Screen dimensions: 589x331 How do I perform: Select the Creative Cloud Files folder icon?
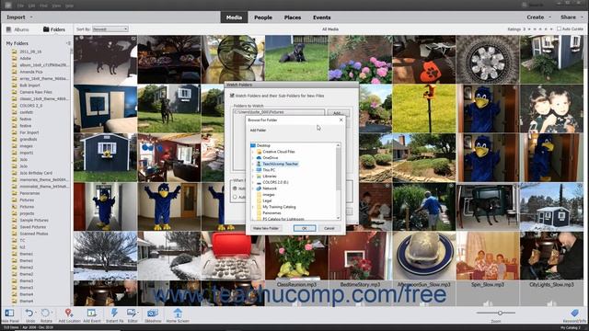[x=259, y=152]
